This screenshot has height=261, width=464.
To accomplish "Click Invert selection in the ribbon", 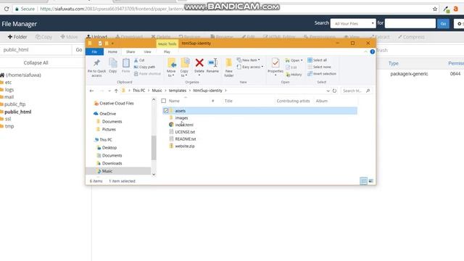I will click(322, 74).
